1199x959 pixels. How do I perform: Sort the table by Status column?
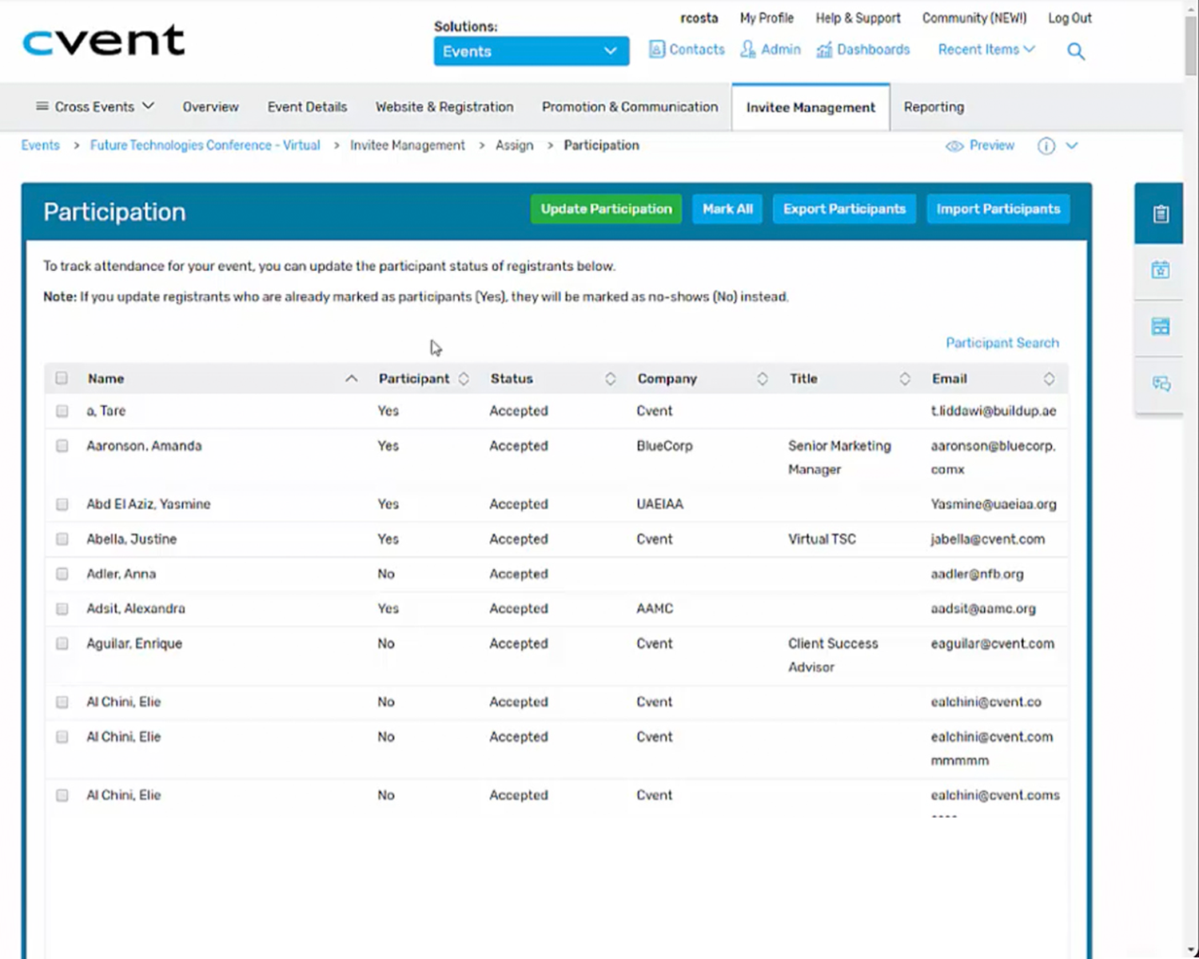point(611,378)
